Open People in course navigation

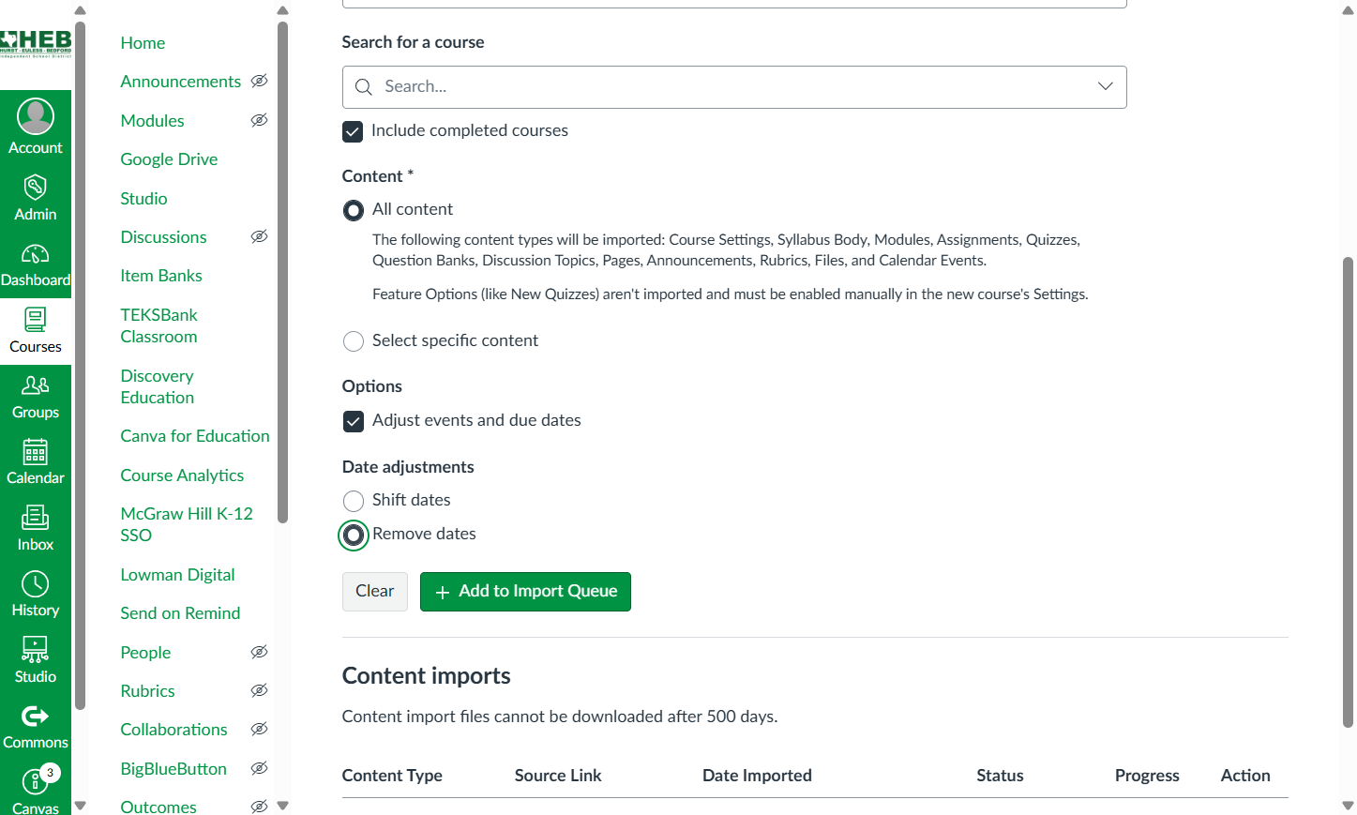[145, 653]
